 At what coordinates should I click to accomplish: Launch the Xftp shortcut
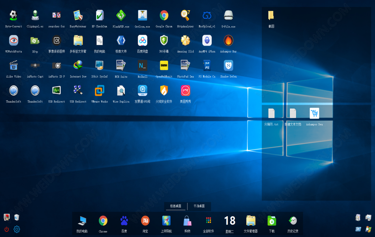35,41
